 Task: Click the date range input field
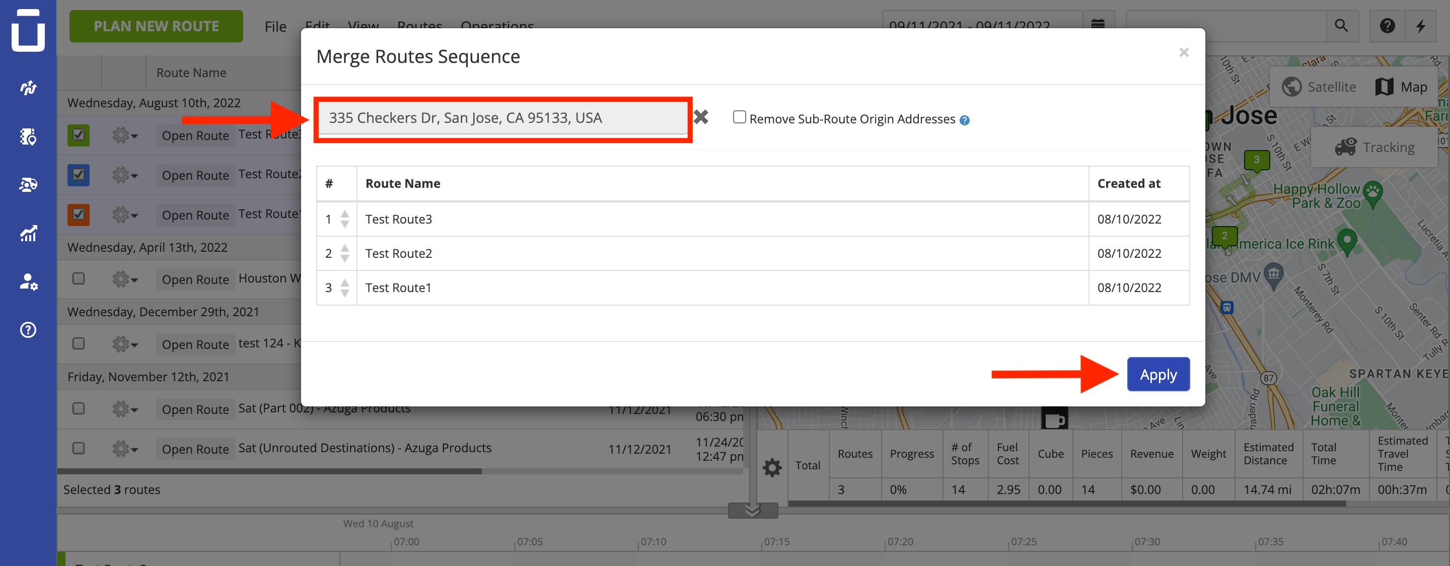[982, 25]
